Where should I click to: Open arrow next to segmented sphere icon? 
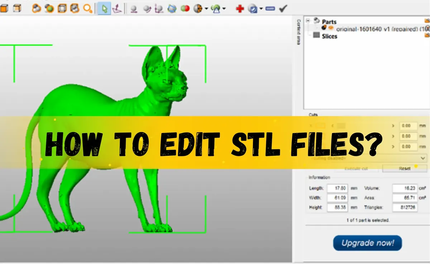(206, 9)
